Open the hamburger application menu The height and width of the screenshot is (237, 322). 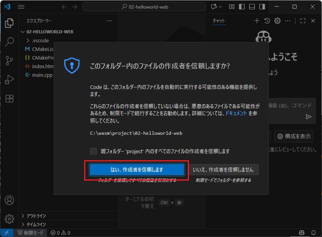[21, 7]
